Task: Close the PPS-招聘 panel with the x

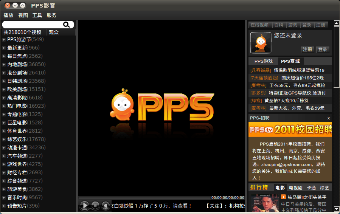Action: click(x=329, y=118)
